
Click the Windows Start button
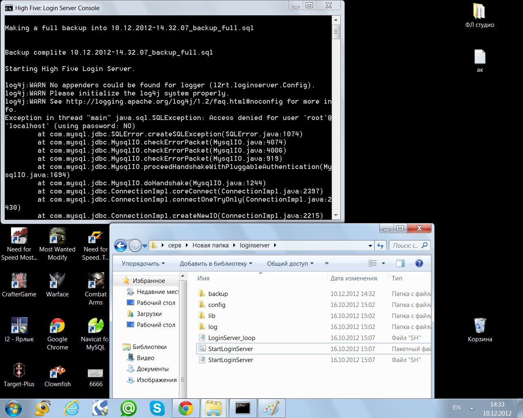13,408
